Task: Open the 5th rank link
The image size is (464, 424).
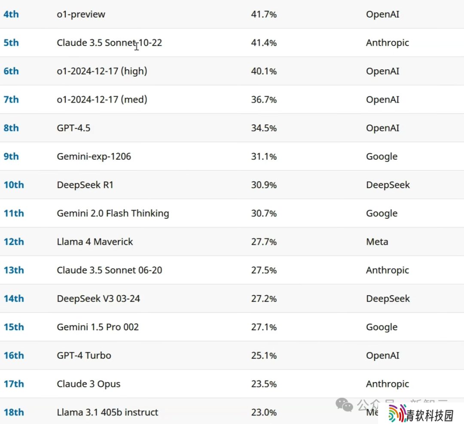Action: pyautogui.click(x=11, y=43)
